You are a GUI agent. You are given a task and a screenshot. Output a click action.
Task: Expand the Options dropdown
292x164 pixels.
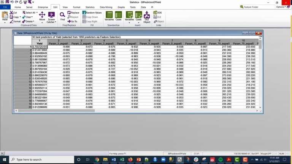click(x=281, y=7)
